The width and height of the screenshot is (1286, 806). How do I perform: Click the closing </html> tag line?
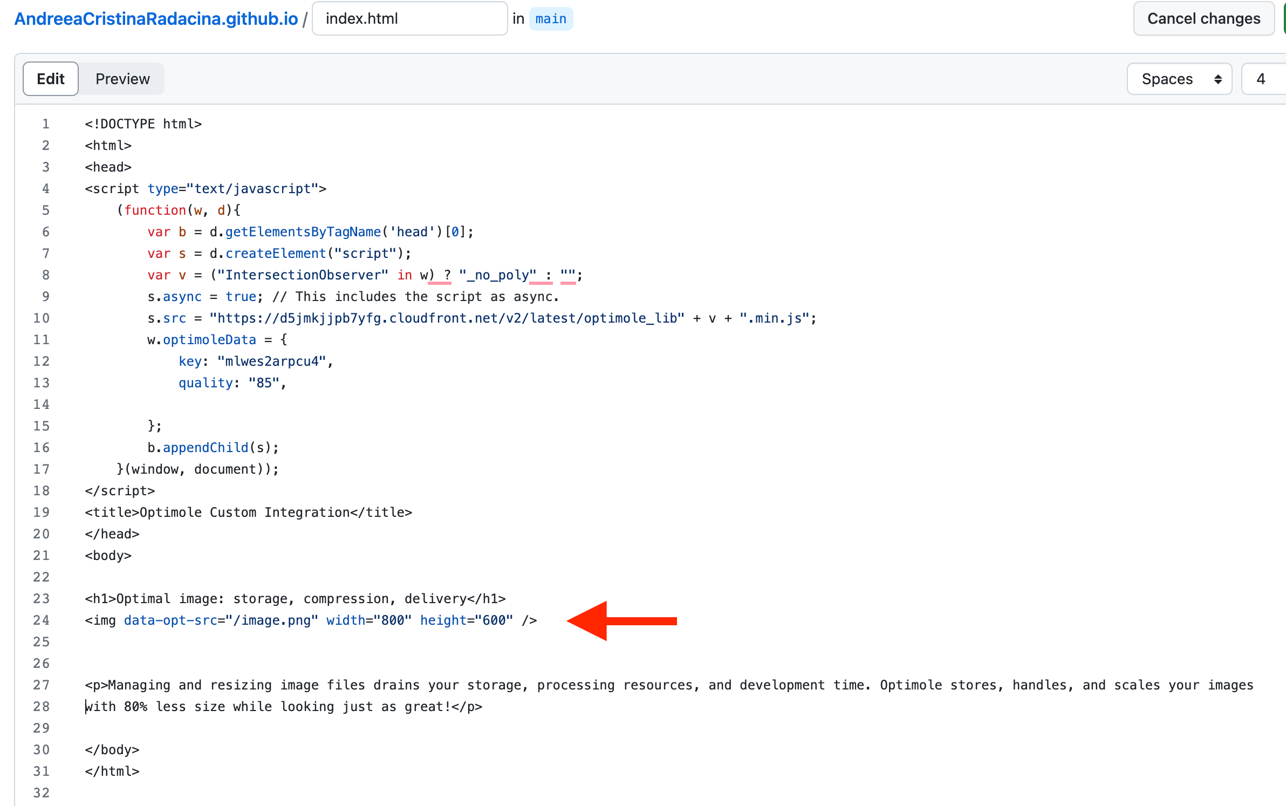[x=112, y=771]
